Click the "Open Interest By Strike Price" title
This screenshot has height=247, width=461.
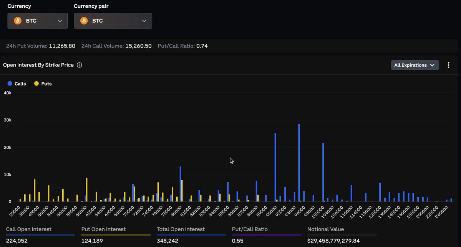click(x=38, y=65)
